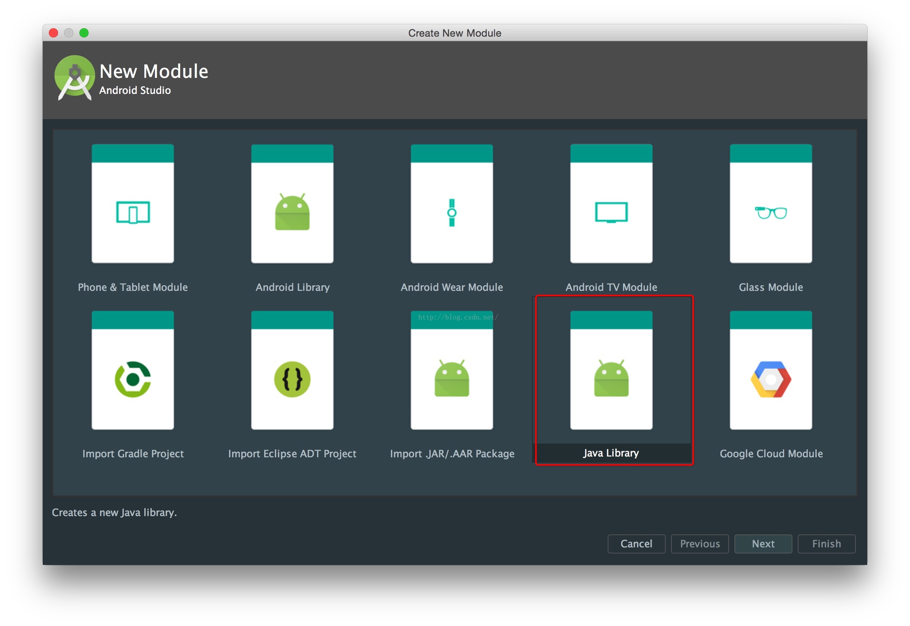The width and height of the screenshot is (910, 626).
Task: Click the Finish button
Action: [826, 543]
